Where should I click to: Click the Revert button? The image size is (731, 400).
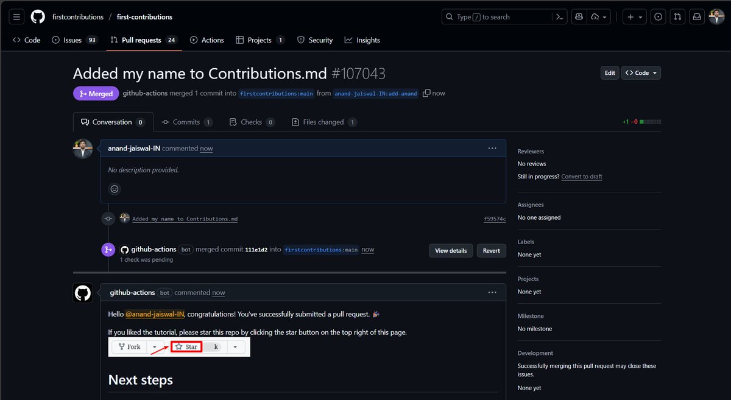[491, 250]
